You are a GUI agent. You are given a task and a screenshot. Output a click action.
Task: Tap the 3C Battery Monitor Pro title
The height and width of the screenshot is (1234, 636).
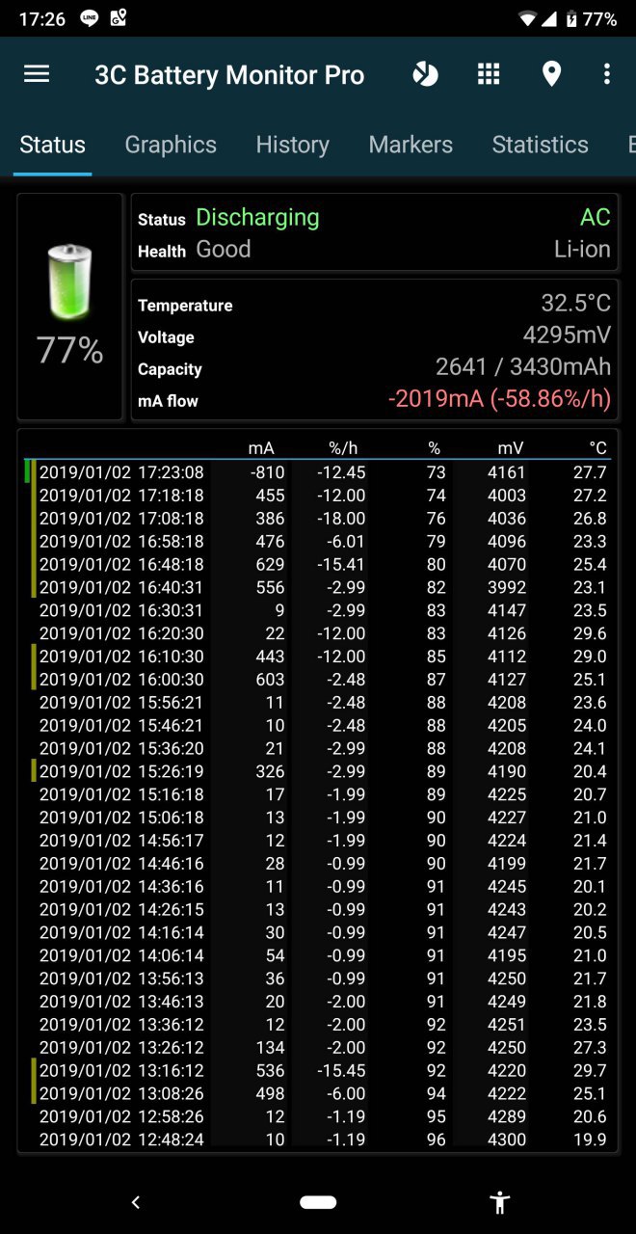point(229,75)
